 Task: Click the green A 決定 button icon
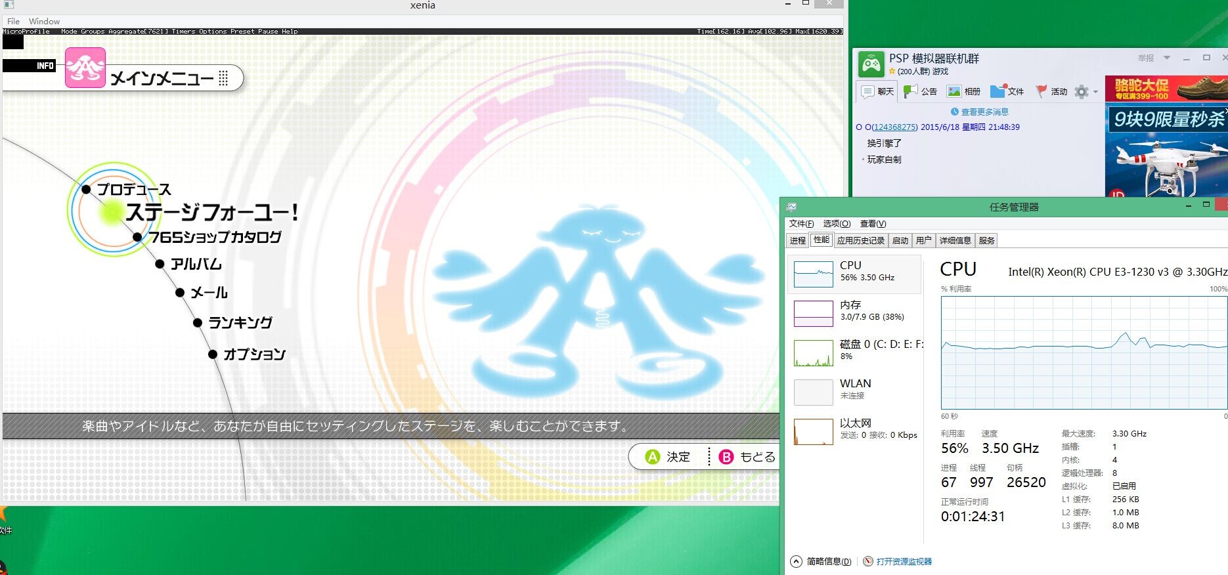pyautogui.click(x=652, y=457)
